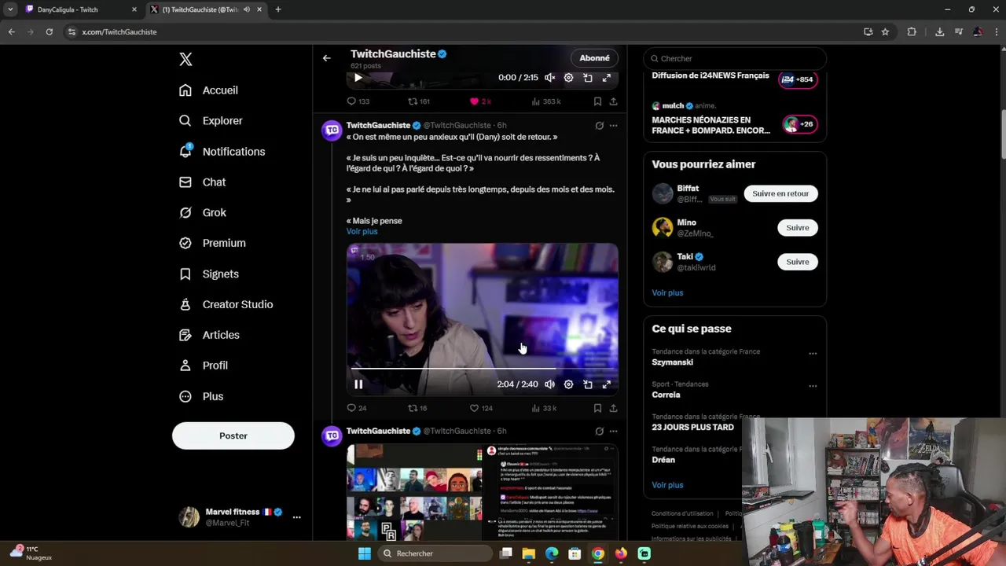Open more options for Szymanski trend
Image resolution: width=1006 pixels, height=566 pixels.
[813, 353]
